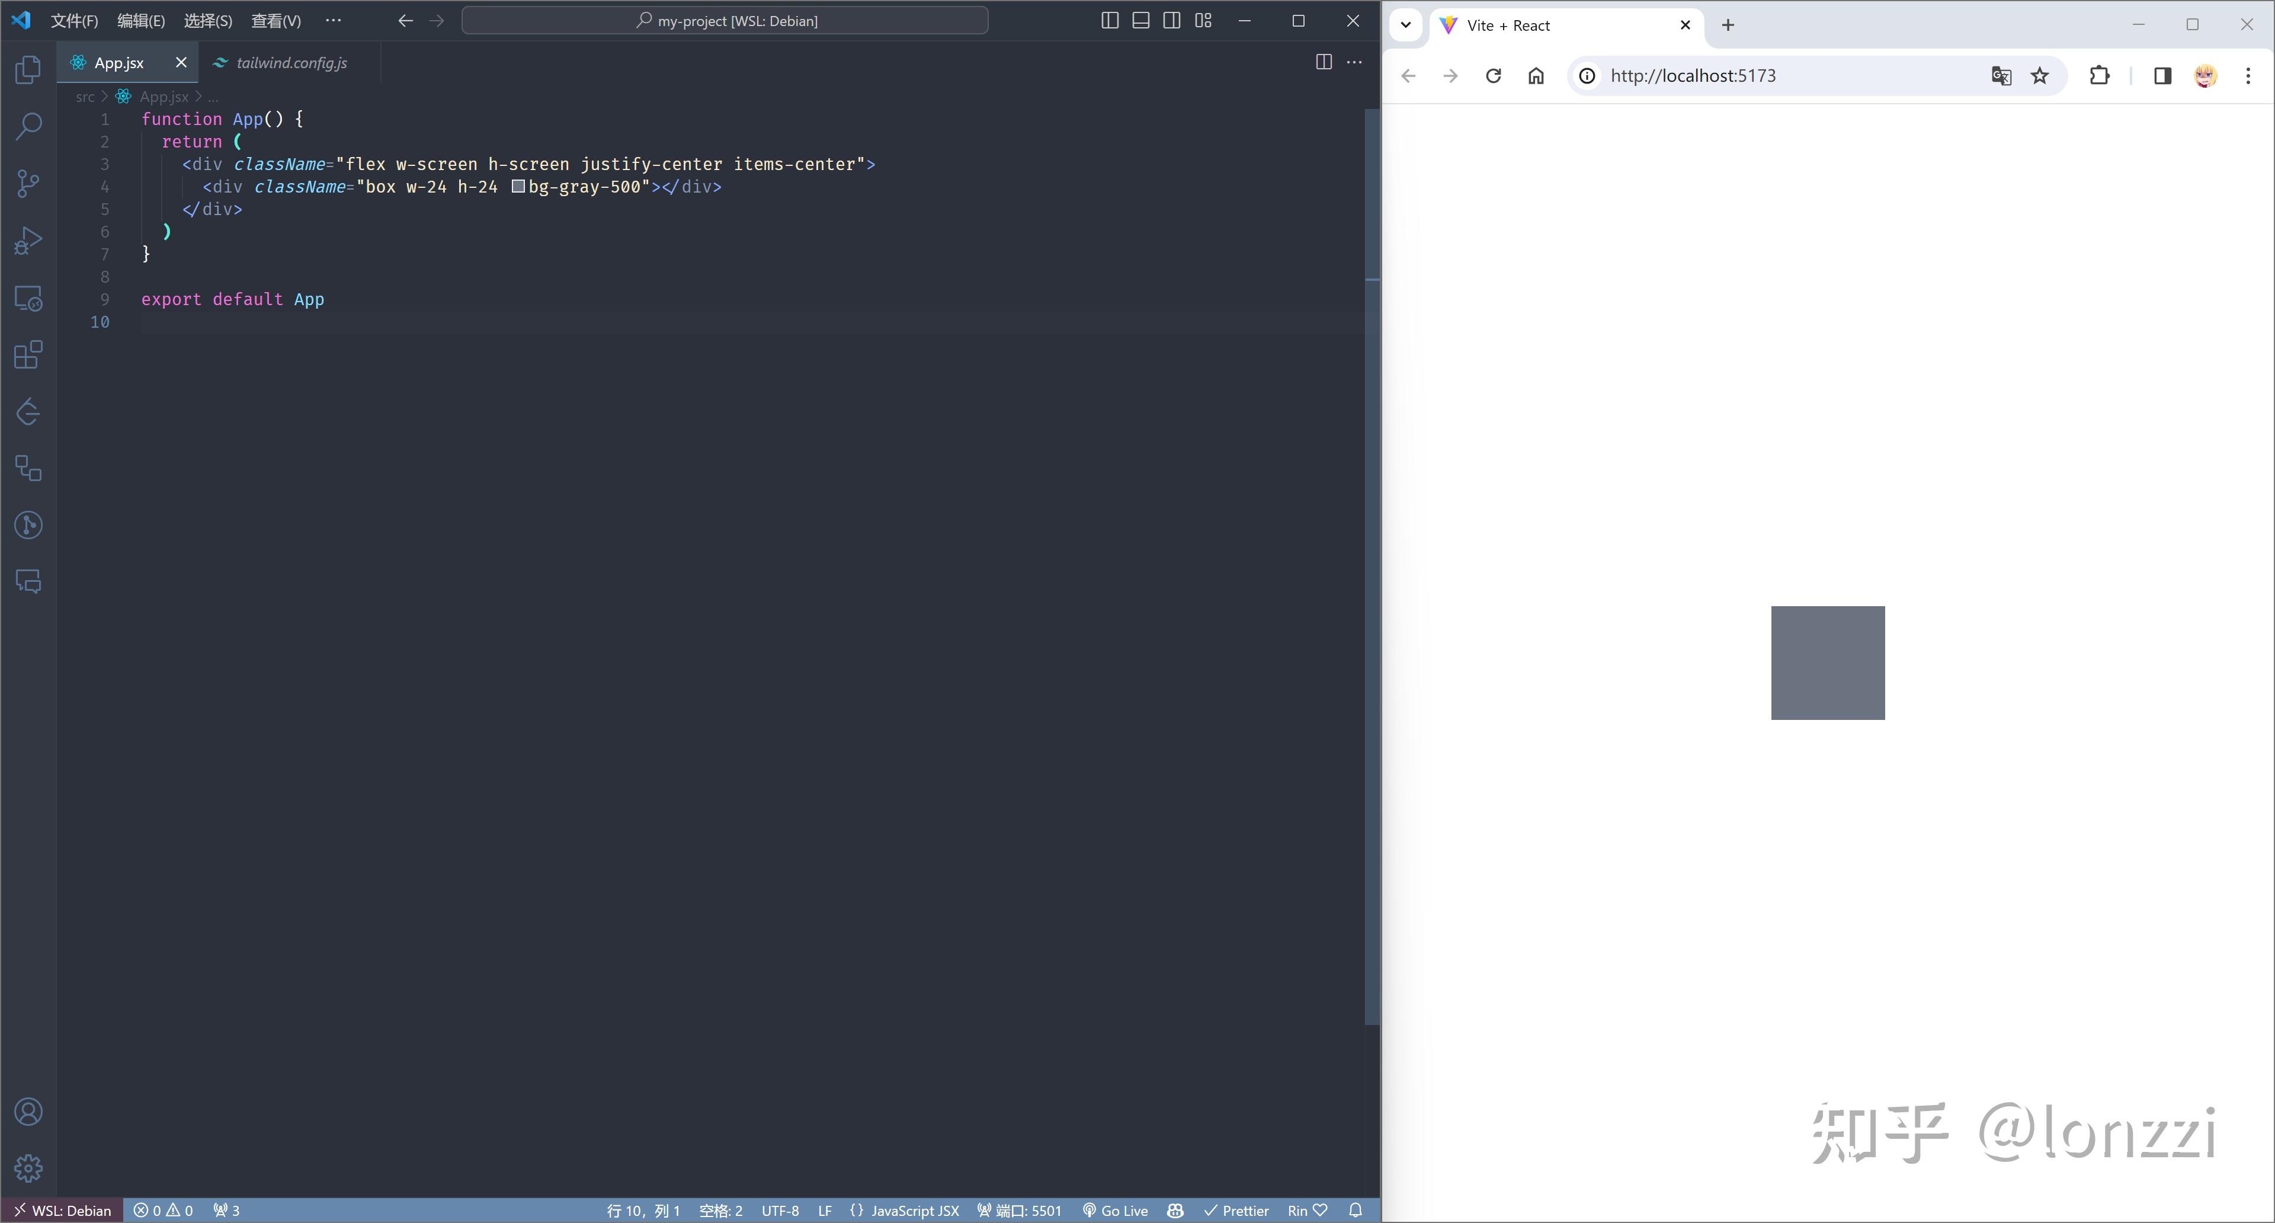2275x1223 pixels.
Task: Open the Accounts menu in activity bar
Action: (28, 1112)
